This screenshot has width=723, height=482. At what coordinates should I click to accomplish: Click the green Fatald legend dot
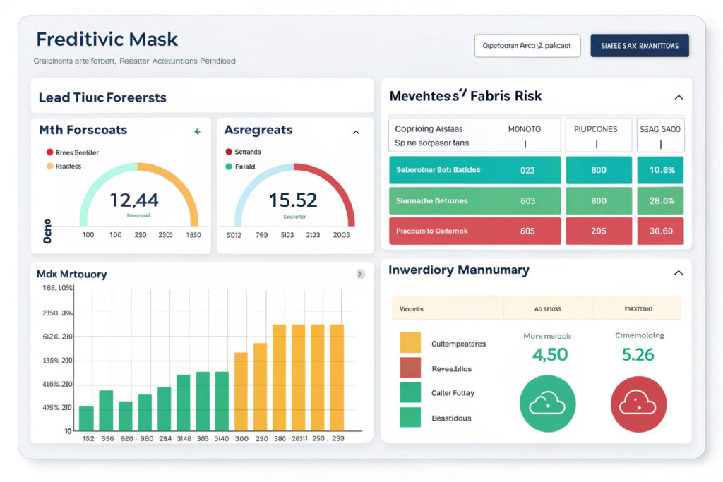pos(229,167)
